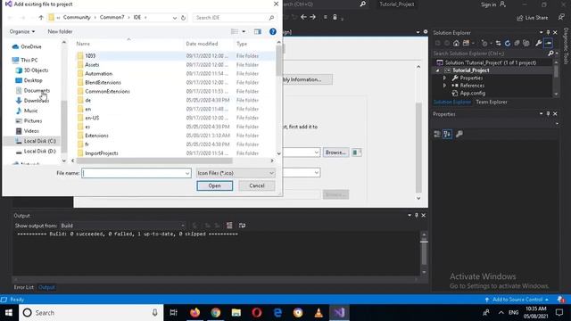571x321 pixels.
Task: Switch to Error List tab
Action: [24, 287]
